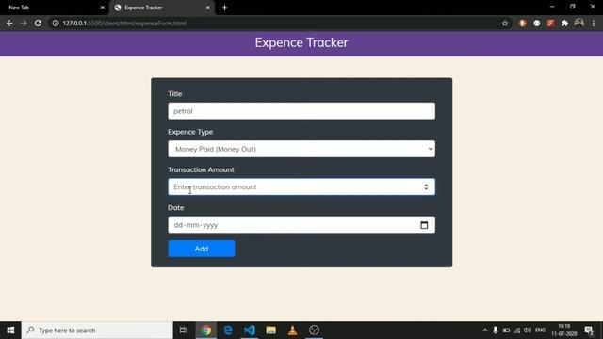Click the Expence Tracker page heading
The image size is (603, 339).
tap(301, 42)
